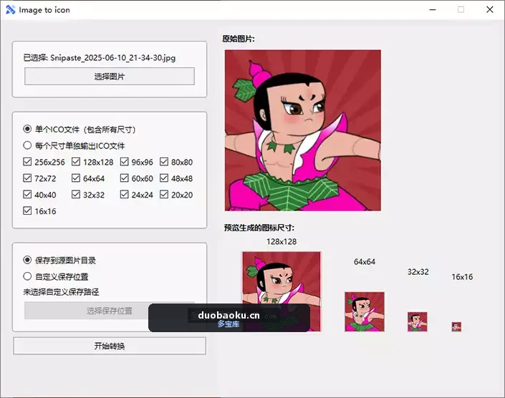Image resolution: width=505 pixels, height=398 pixels.
Task: Close the Image to icon window
Action: coord(489,9)
